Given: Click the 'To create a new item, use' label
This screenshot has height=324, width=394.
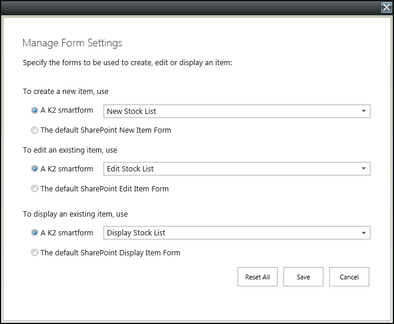Looking at the screenshot, I should click(65, 92).
